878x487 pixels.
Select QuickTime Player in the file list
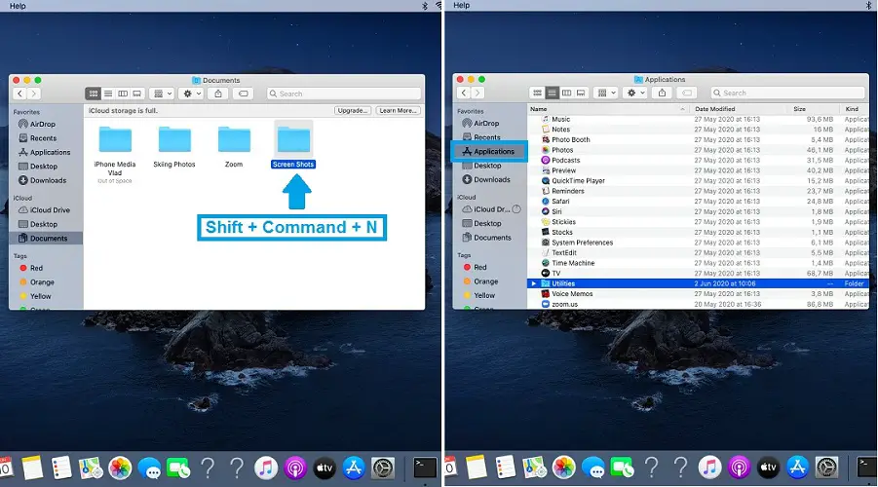tap(578, 181)
